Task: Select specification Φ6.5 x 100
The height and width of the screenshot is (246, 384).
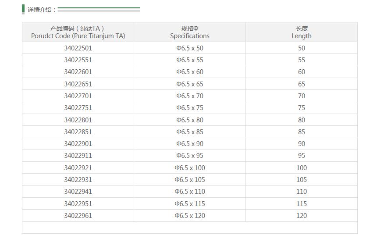Action: 190,168
